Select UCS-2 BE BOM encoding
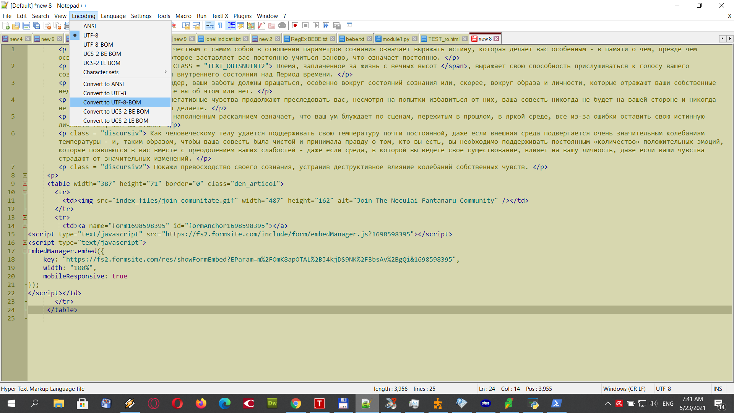This screenshot has height=413, width=734. (120, 54)
